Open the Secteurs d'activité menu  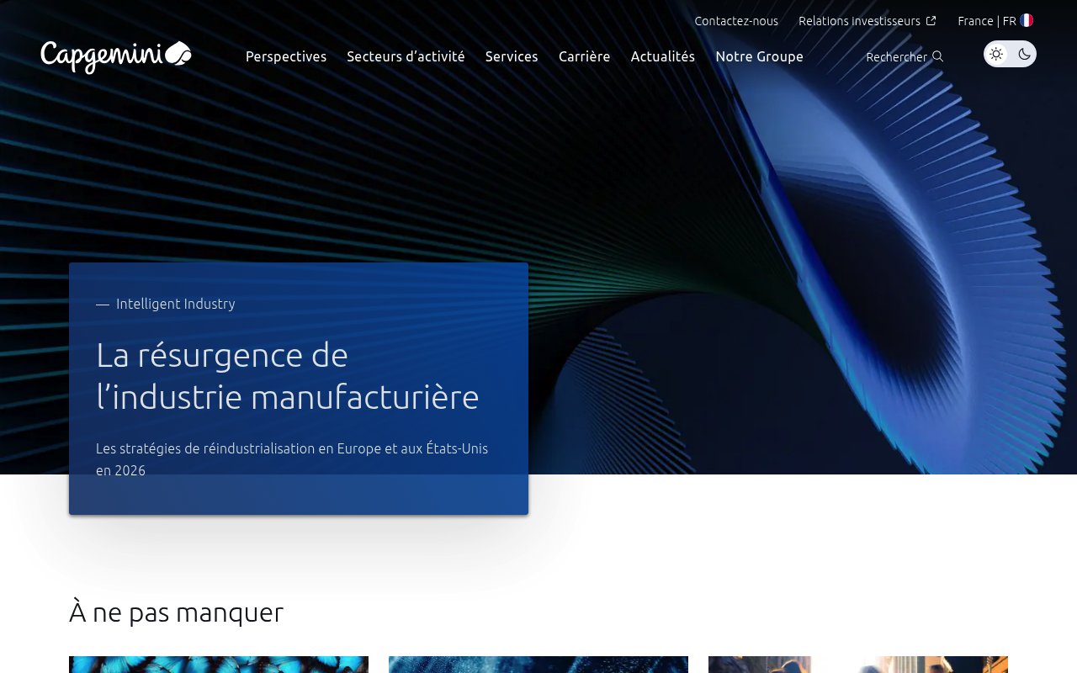point(406,56)
